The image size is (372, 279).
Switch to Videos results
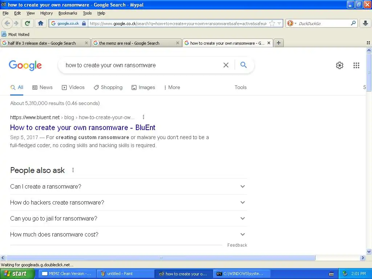coord(73,87)
